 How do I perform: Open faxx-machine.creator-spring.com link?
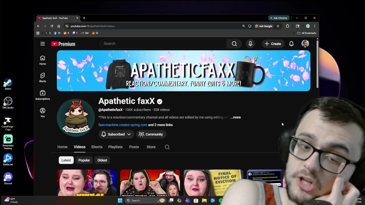click(123, 125)
